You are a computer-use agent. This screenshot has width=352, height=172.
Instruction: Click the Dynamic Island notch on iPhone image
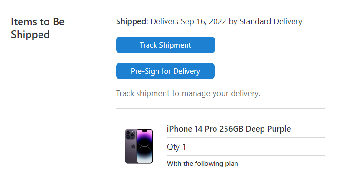pyautogui.click(x=145, y=131)
